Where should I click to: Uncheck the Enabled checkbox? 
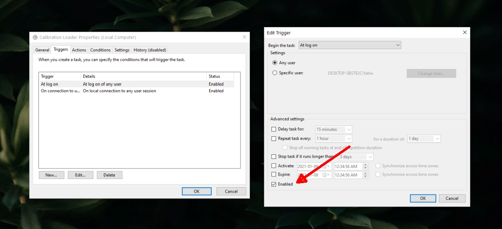tap(274, 184)
